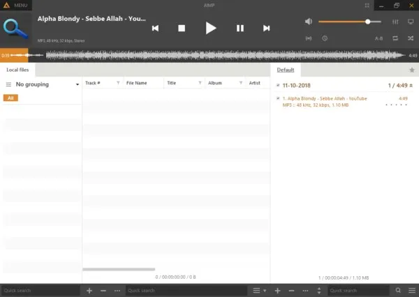Collapse the 11-10-2018 playlist group
The height and width of the screenshot is (297, 419).
pyautogui.click(x=411, y=85)
